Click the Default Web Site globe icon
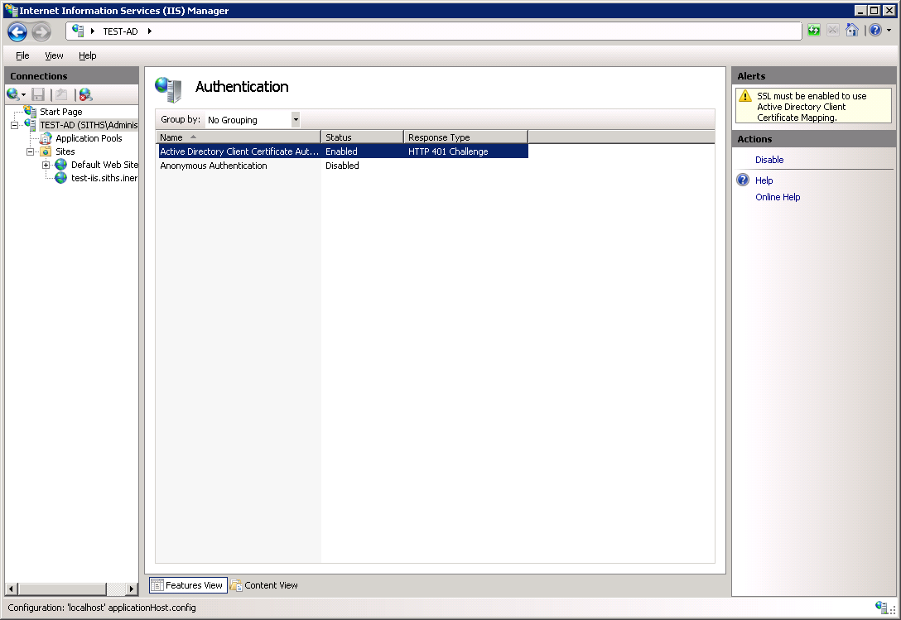901x620 pixels. 61,165
